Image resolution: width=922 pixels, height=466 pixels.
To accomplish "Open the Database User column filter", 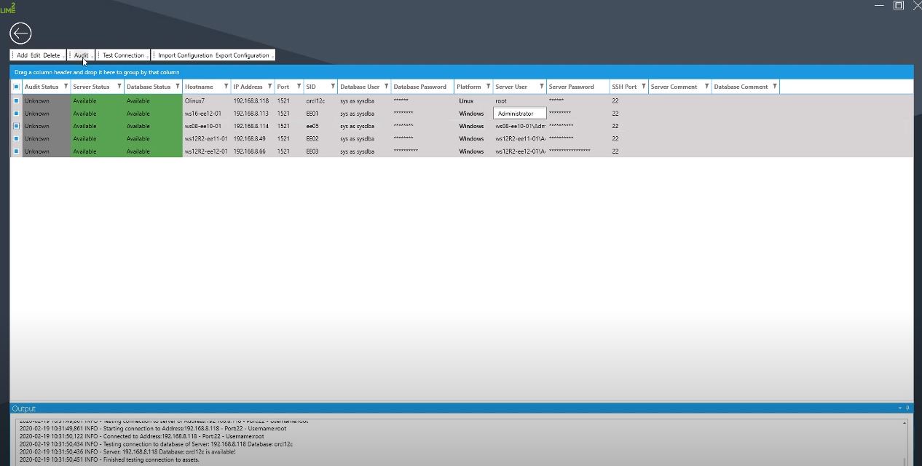I will (x=386, y=87).
